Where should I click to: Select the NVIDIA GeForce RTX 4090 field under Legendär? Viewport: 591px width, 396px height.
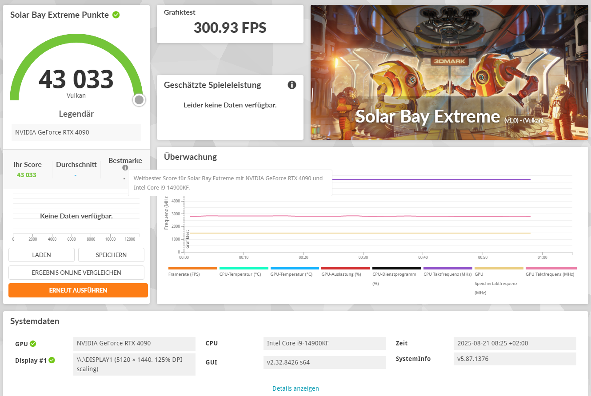76,132
